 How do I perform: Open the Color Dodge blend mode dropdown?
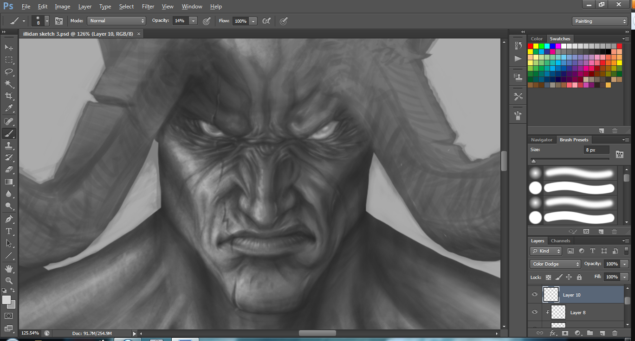(555, 264)
